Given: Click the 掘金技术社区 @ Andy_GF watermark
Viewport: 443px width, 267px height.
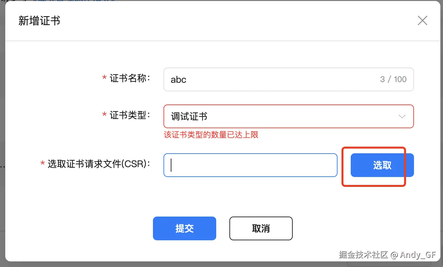Looking at the screenshot, I should click(387, 254).
